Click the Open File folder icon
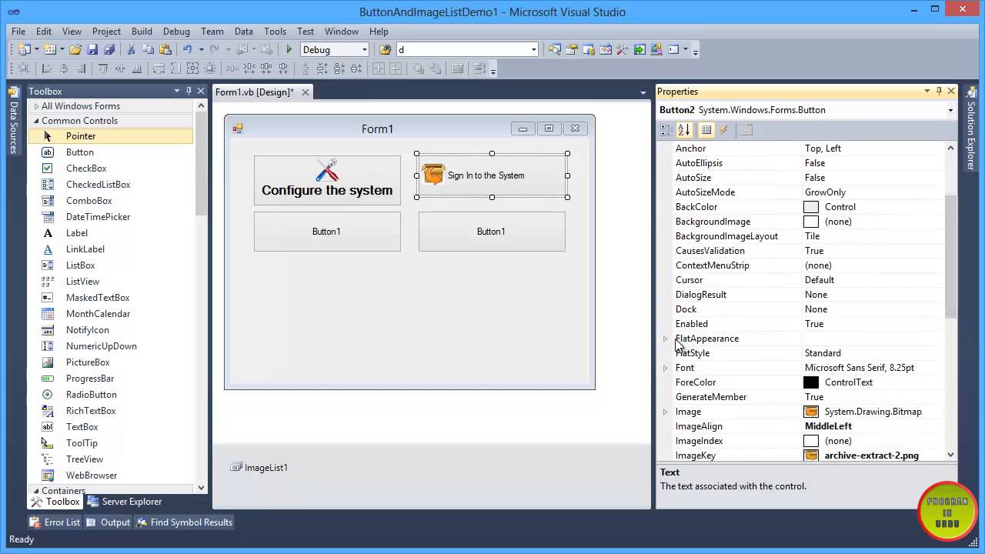Screen dimensions: 985x554 tap(75, 49)
